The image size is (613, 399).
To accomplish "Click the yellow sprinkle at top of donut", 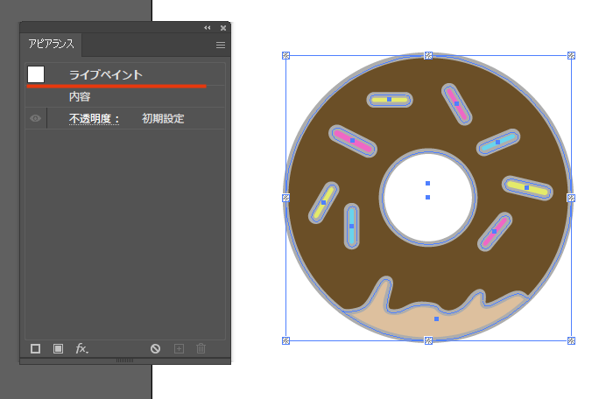I will (x=390, y=100).
